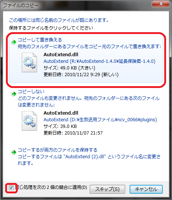Viewport: 172px width, 200px height.
Task: Click the R:¥AutoExtend-1.4.0 source path text
Action: click(x=99, y=61)
